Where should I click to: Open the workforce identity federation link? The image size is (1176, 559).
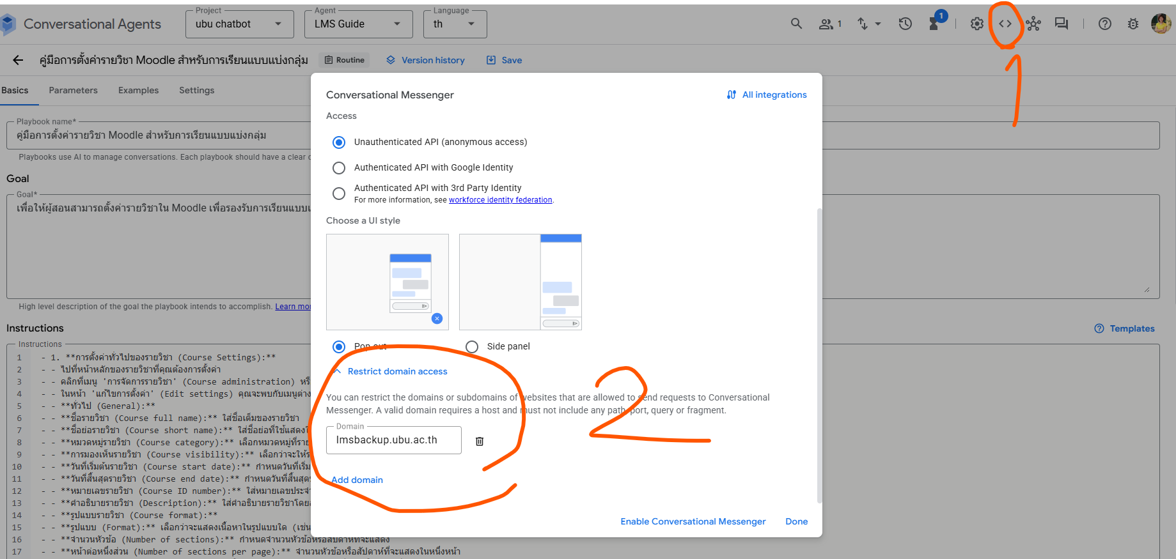tap(500, 200)
